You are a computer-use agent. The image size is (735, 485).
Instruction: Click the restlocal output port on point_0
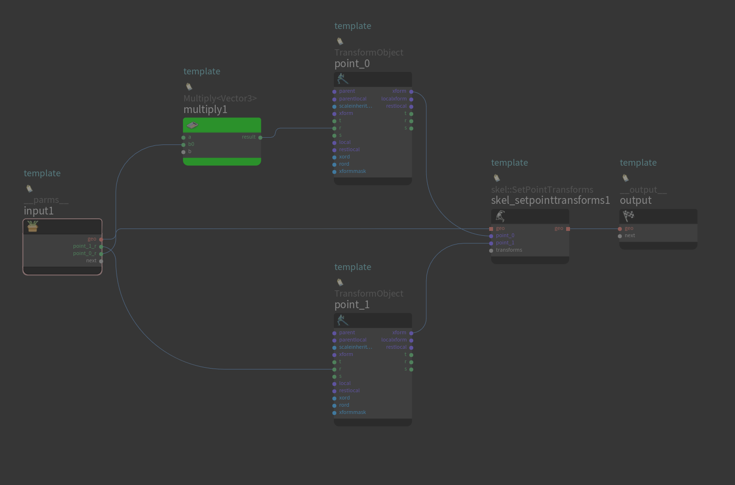(x=411, y=106)
